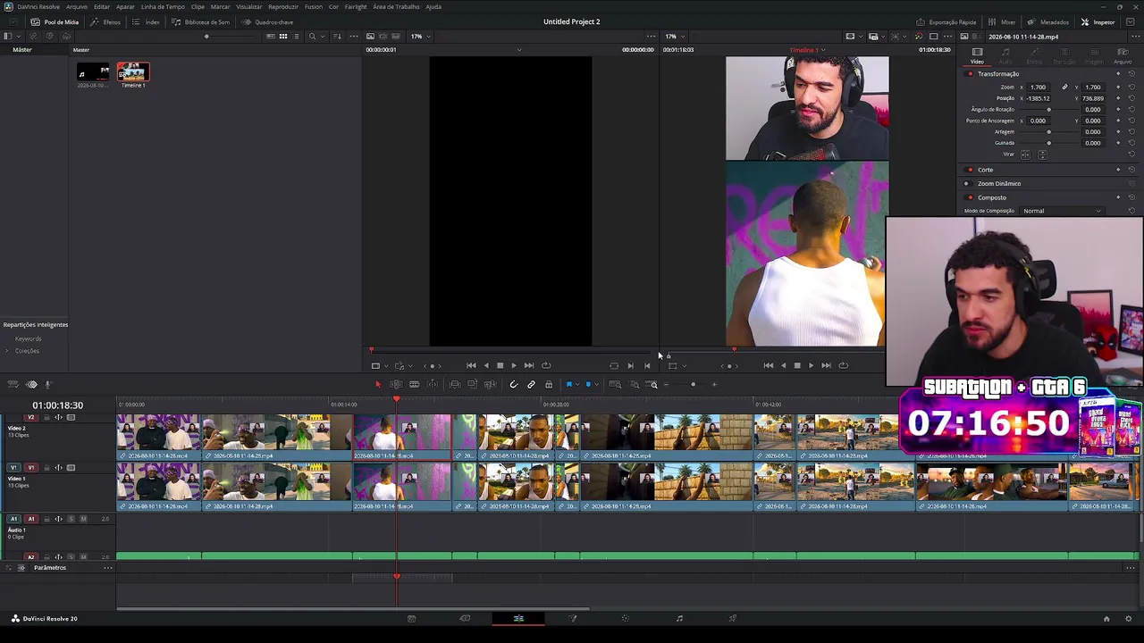
Task: Expand the Keywords smart bin
Action: pos(28,338)
